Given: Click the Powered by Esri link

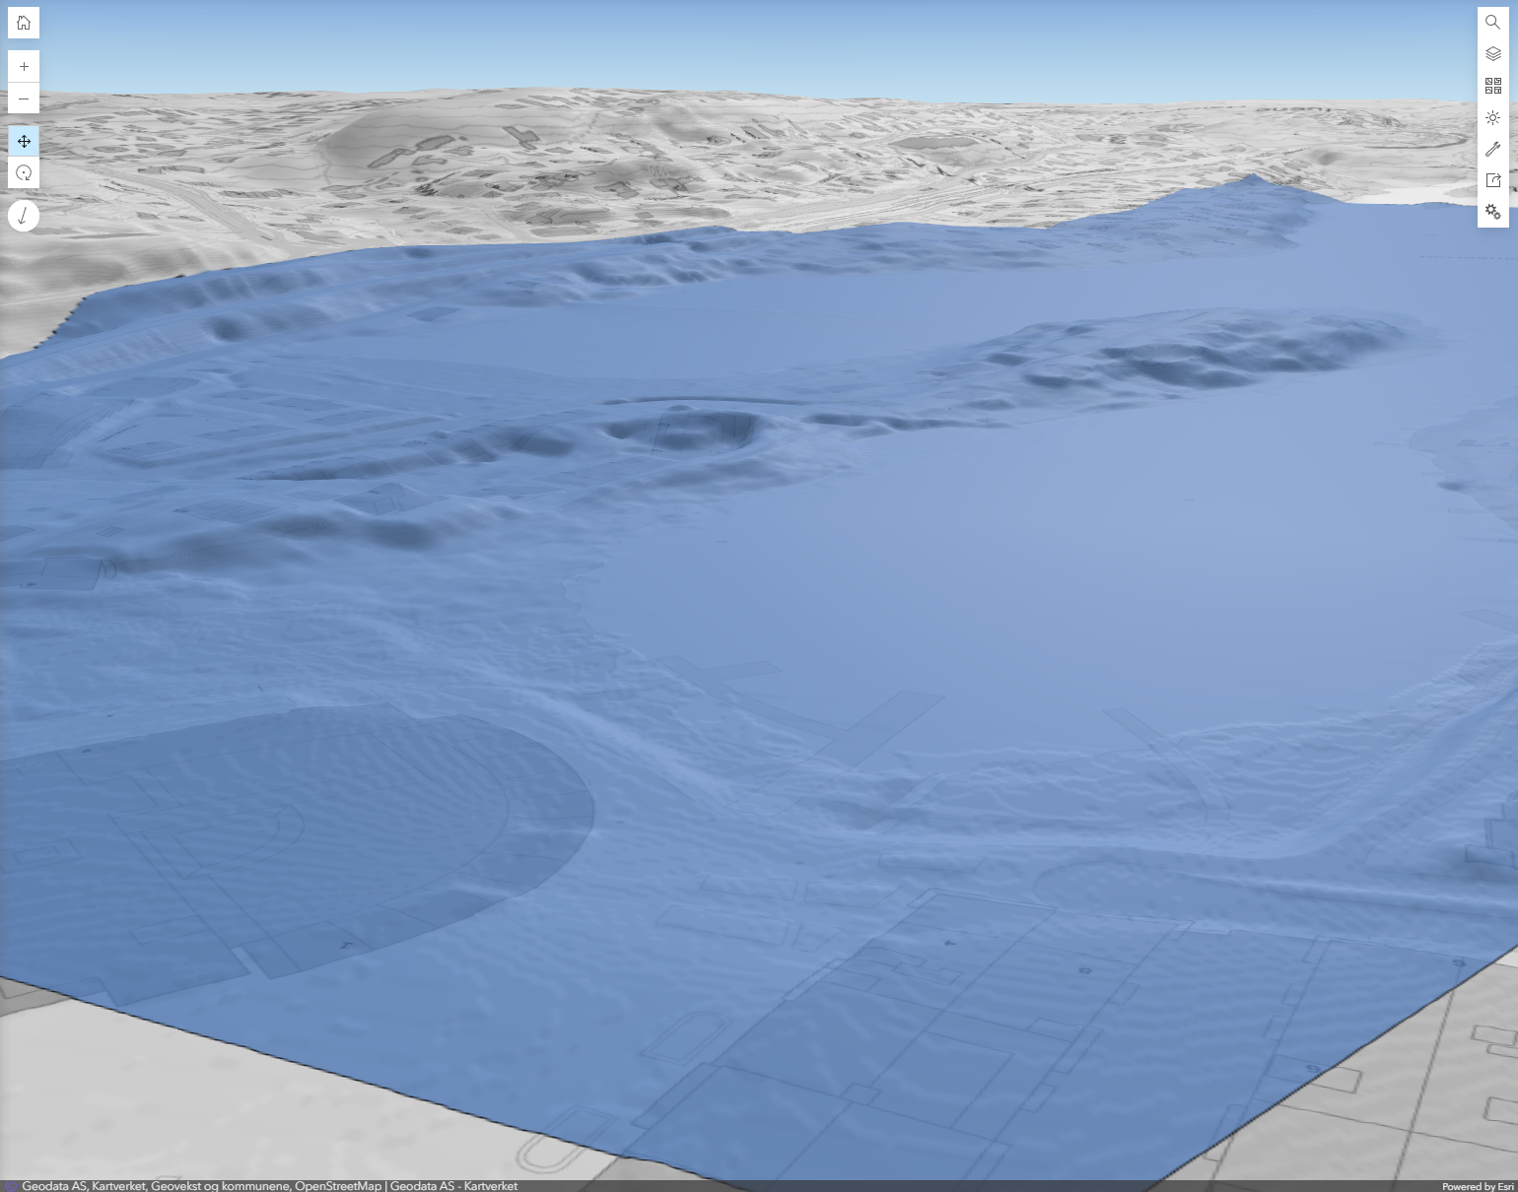Looking at the screenshot, I should tap(1478, 1186).
